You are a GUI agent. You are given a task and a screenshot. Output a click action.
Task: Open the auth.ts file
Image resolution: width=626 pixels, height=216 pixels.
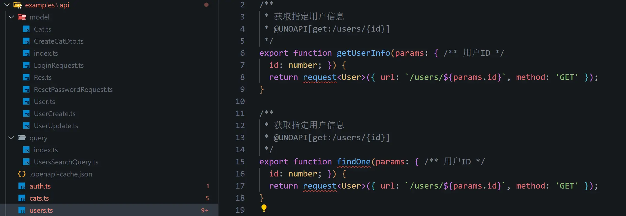click(40, 186)
